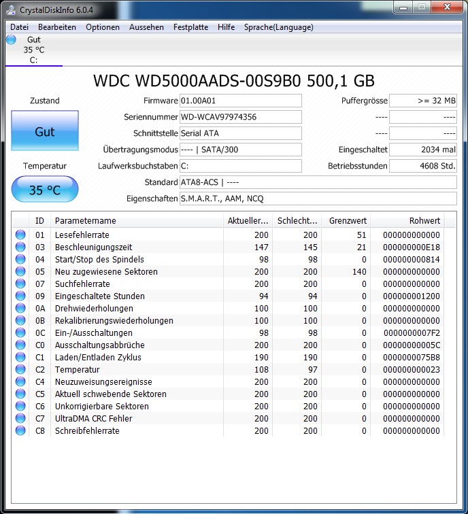Image resolution: width=468 pixels, height=514 pixels.
Task: Click the Firmware field 01.00A01
Action: [241, 101]
